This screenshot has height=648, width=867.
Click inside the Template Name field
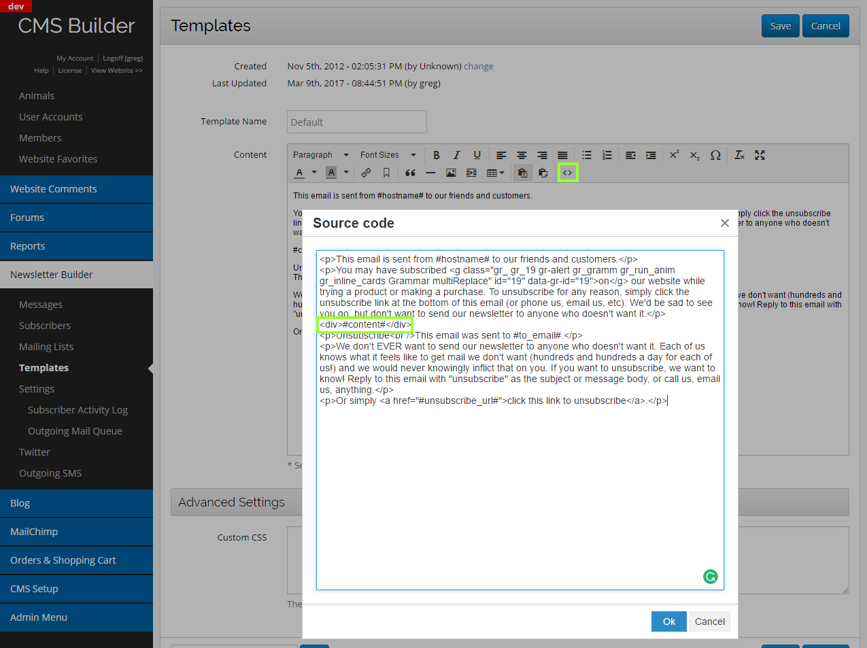356,122
